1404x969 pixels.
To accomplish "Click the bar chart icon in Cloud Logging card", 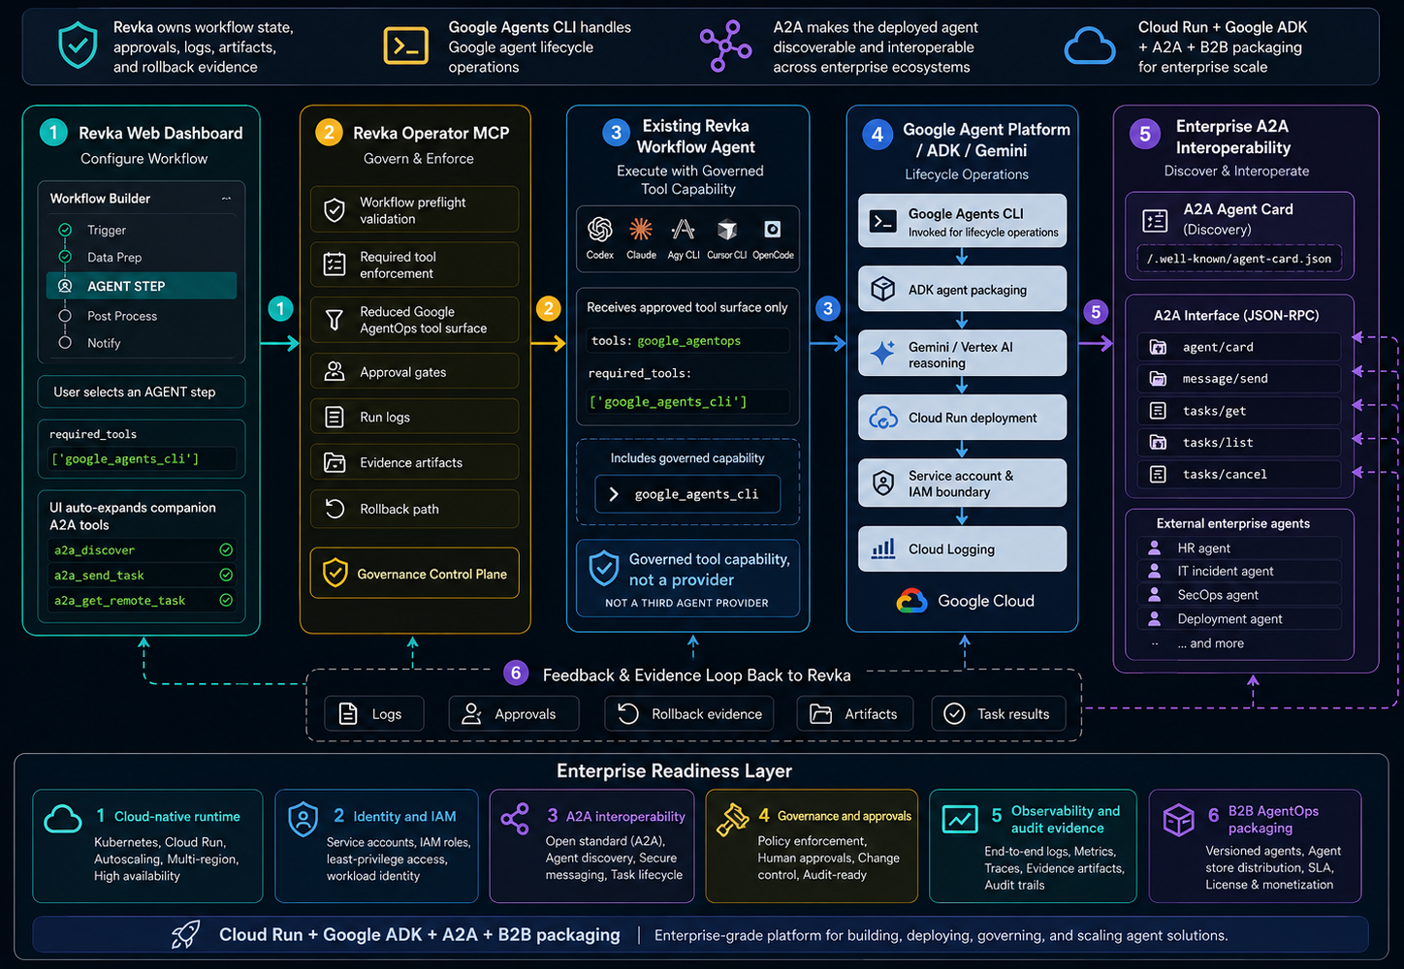I will pos(883,549).
